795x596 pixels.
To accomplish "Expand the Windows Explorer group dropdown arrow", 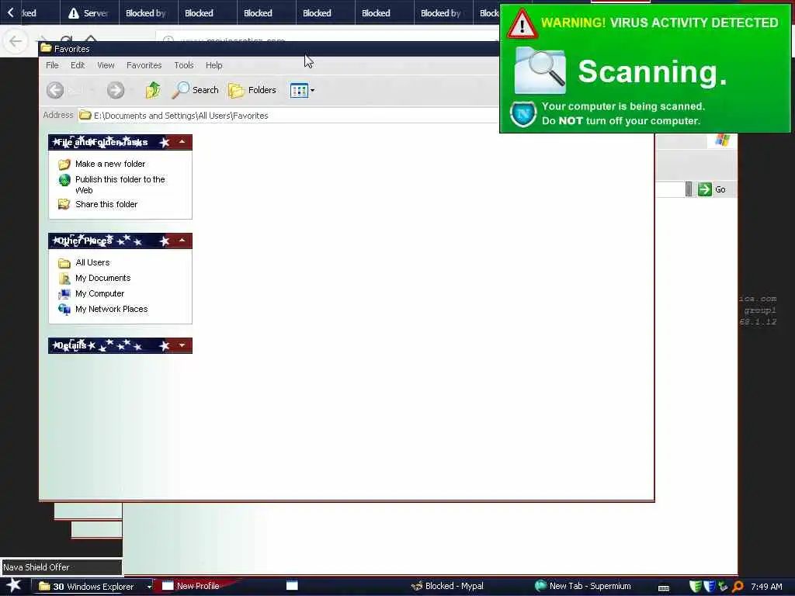I will (x=149, y=587).
